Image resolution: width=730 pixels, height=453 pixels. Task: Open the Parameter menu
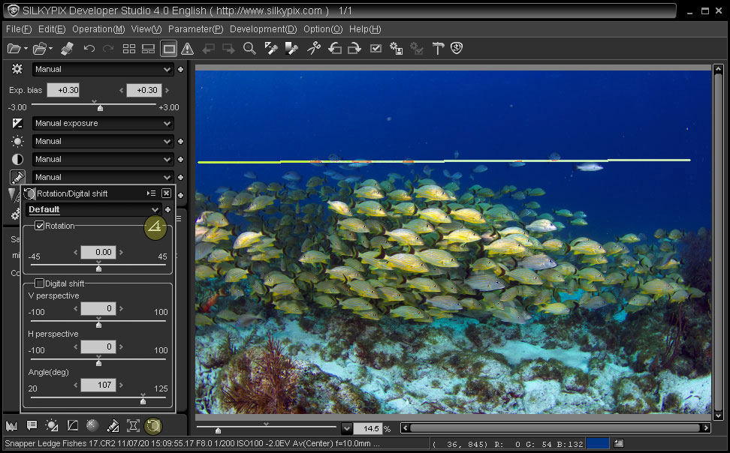click(195, 29)
